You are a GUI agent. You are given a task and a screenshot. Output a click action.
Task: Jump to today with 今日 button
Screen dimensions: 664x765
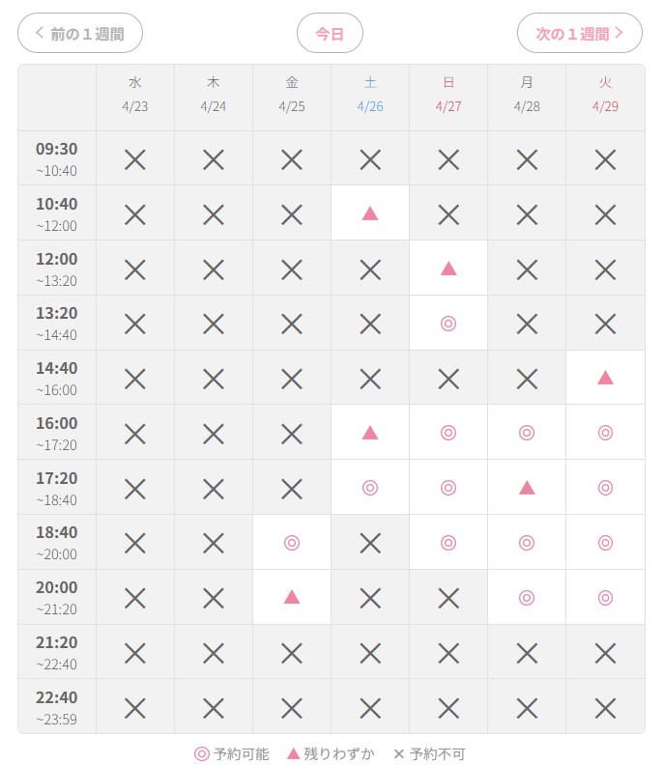click(x=330, y=33)
